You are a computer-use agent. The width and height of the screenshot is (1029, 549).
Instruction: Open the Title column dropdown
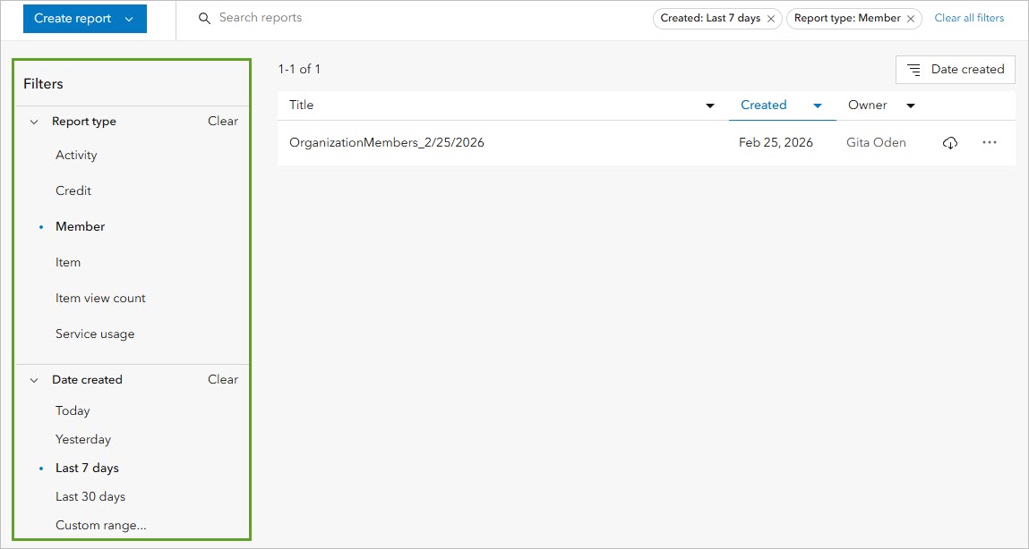click(710, 105)
